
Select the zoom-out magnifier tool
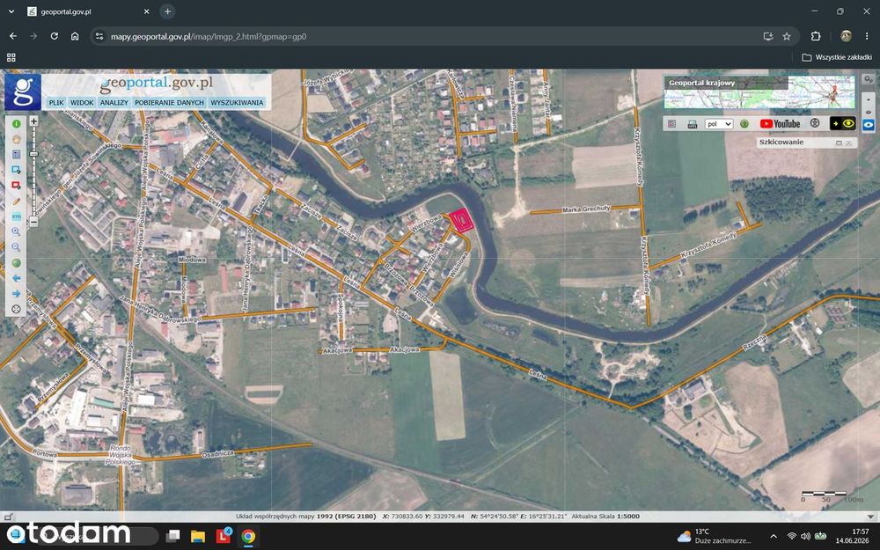coord(16,247)
